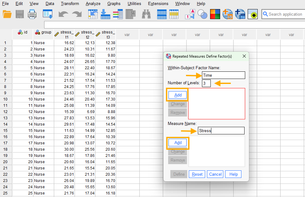Close the Repeated Measures Define Factor(s) dialog
Image resolution: width=305 pixels, height=197 pixels.
point(244,56)
